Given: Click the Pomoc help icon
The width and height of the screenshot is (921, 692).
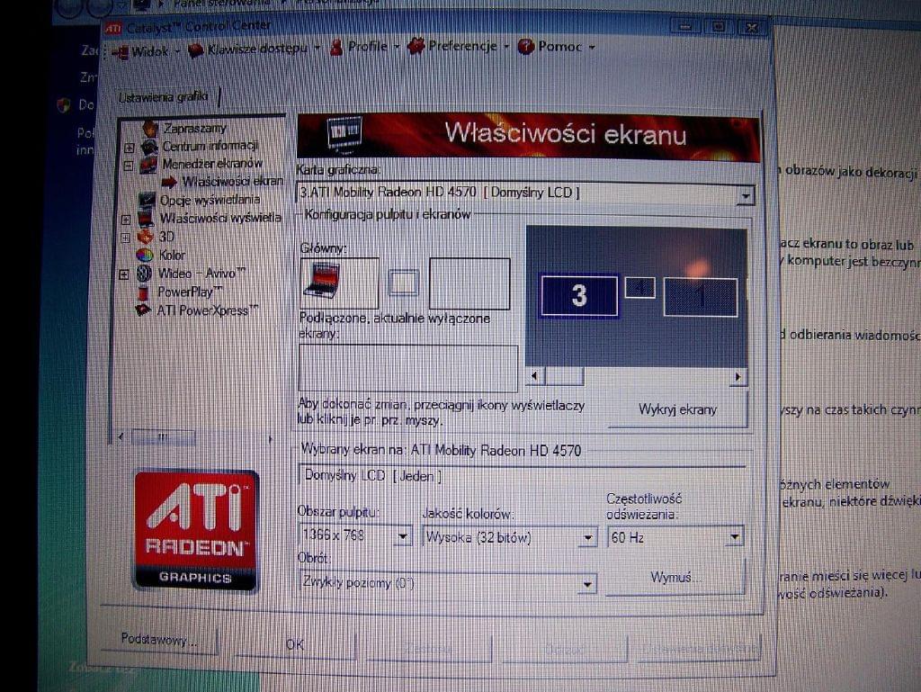Looking at the screenshot, I should (525, 46).
